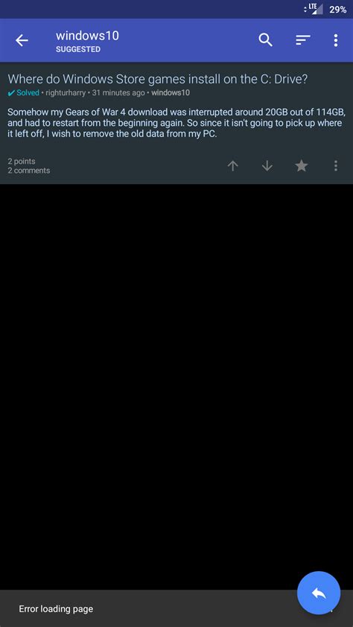Open search with the magnifier icon

pyautogui.click(x=265, y=40)
